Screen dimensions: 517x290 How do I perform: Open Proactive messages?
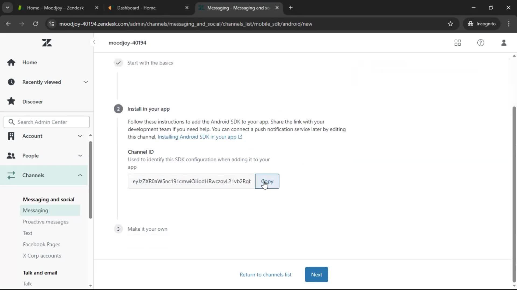click(46, 222)
